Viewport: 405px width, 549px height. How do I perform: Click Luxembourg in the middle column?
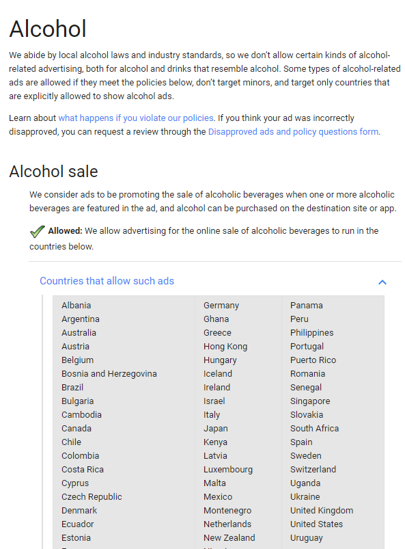pyautogui.click(x=228, y=470)
